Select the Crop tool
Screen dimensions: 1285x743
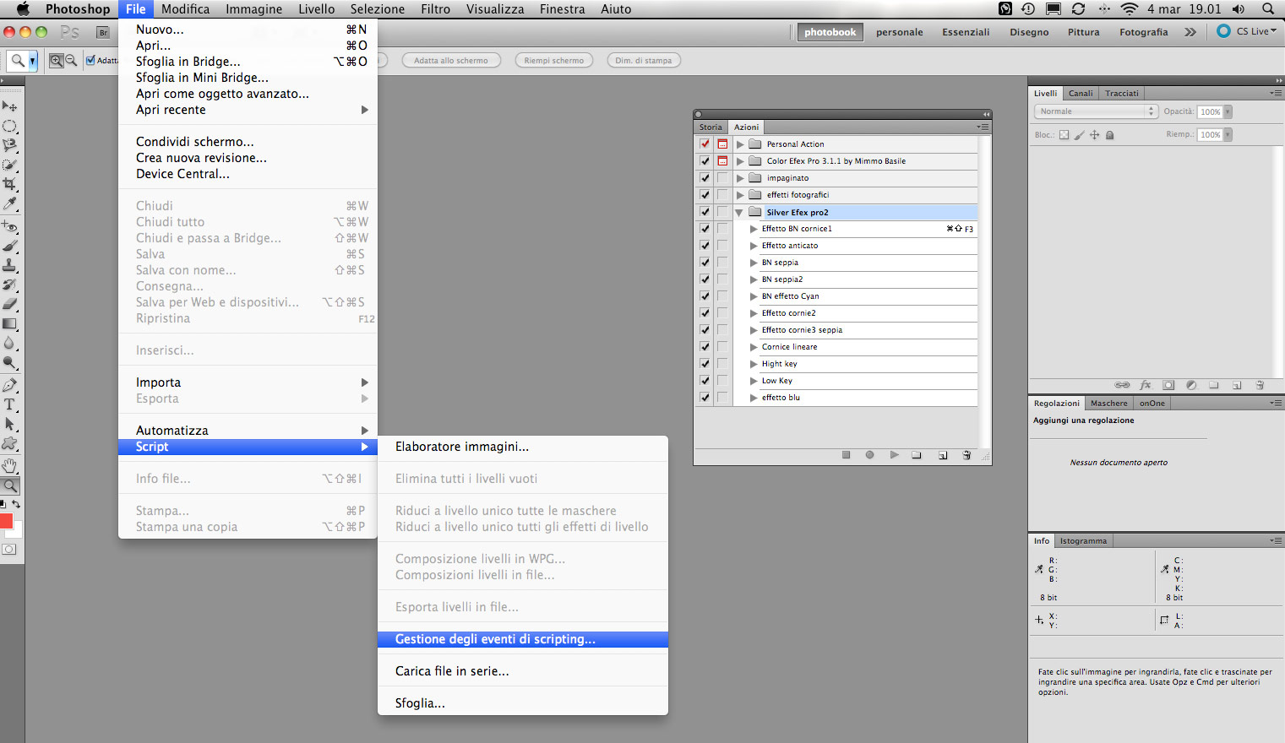pos(10,184)
